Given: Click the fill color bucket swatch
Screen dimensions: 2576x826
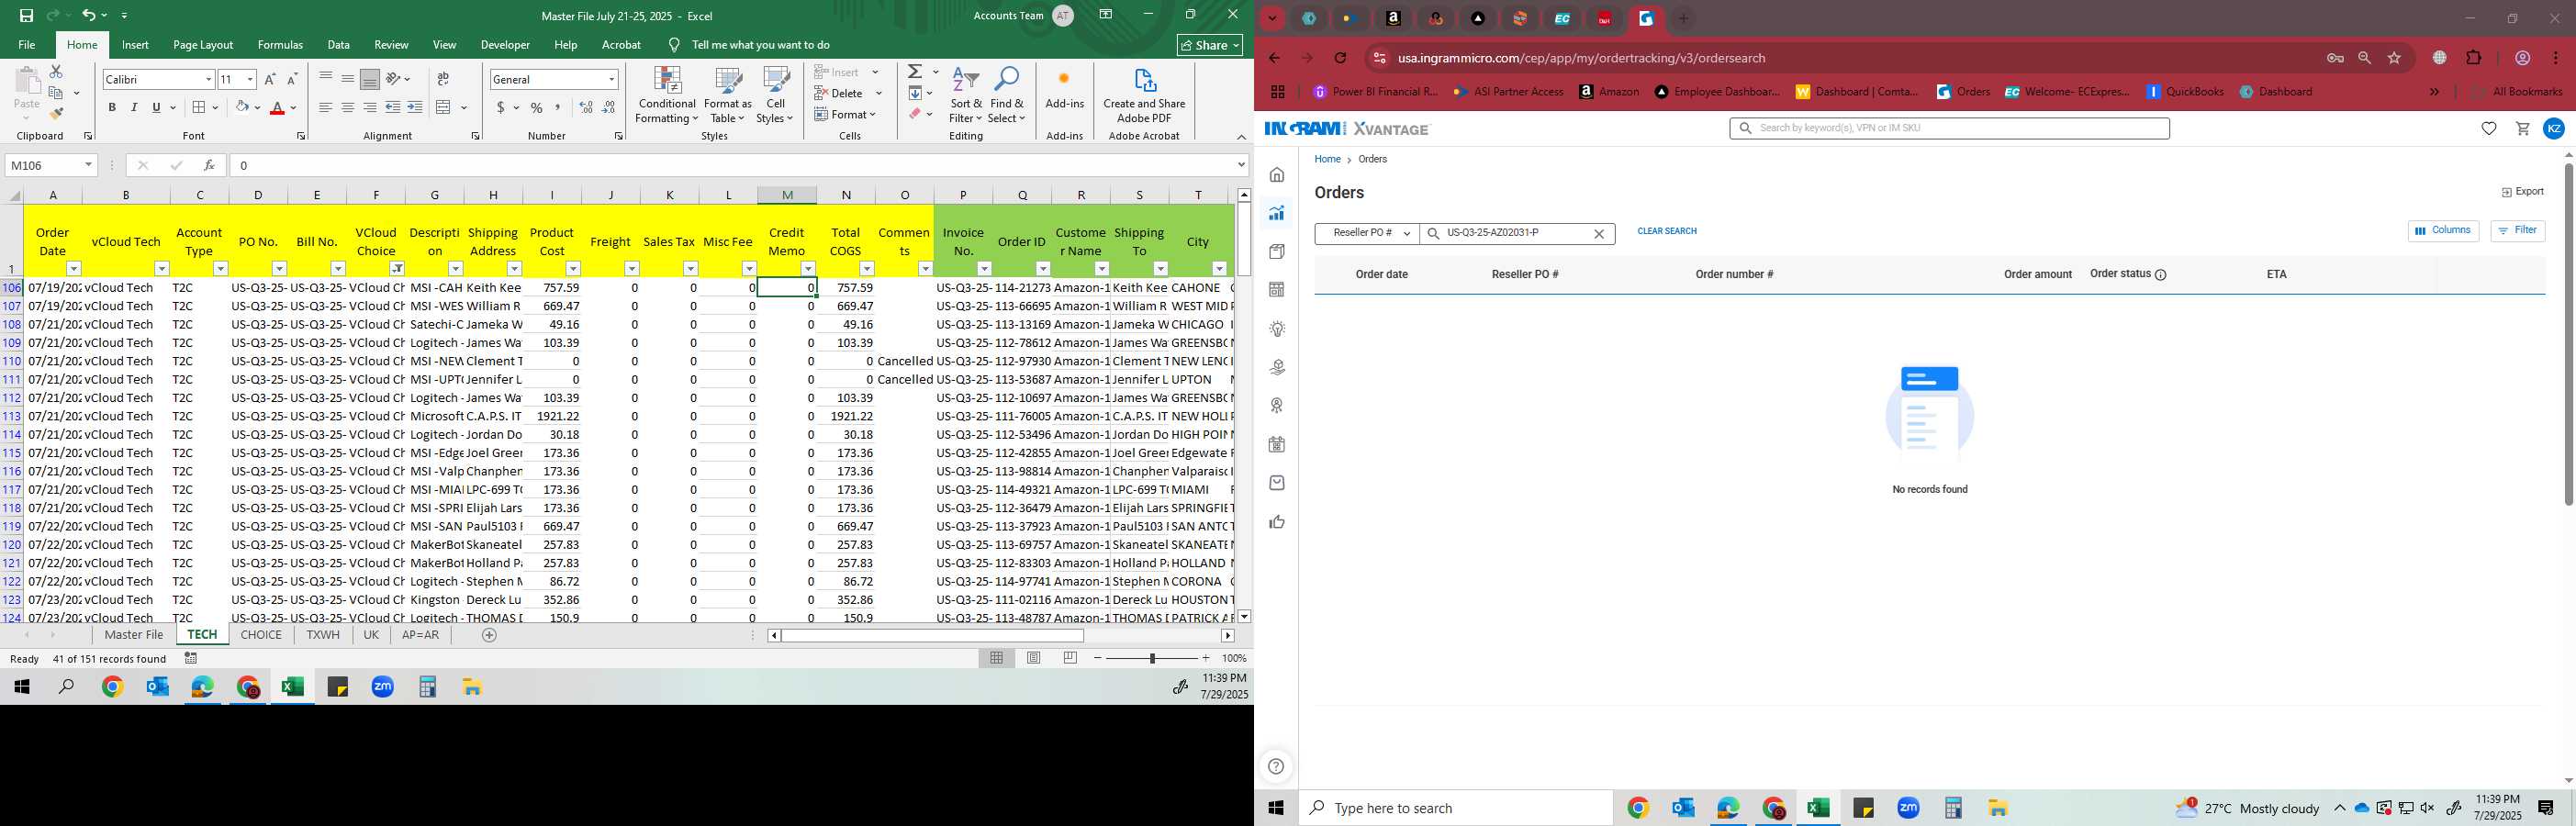Looking at the screenshot, I should [x=242, y=107].
